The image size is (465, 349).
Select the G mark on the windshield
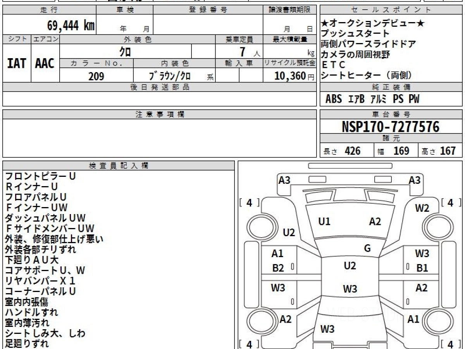coord(367,249)
